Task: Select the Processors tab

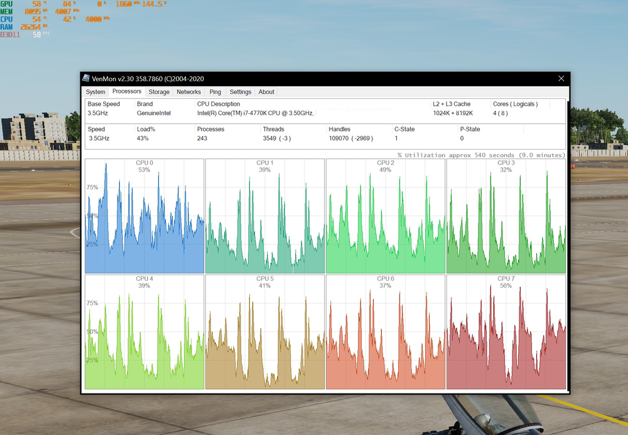Action: (127, 92)
